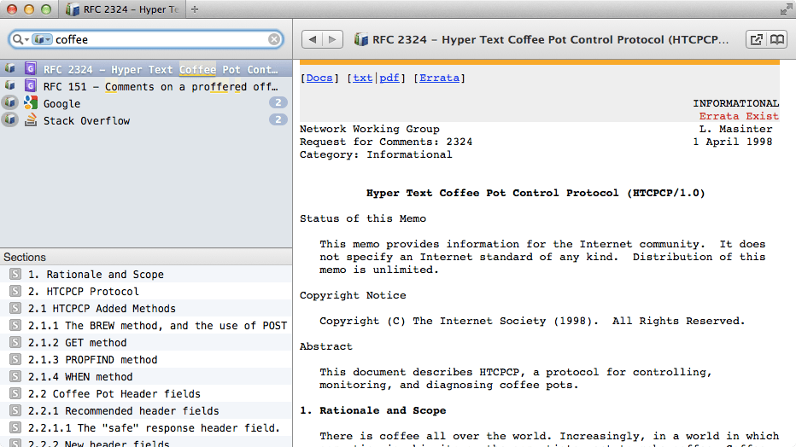
Task: Jump to section 2.2 Coffee Pot Header fields
Action: tap(146, 394)
